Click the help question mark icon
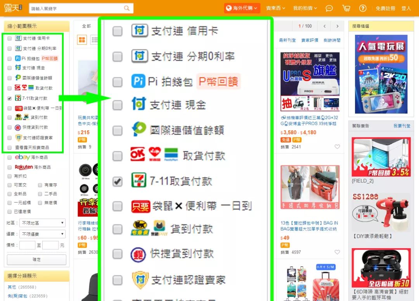419x301 pixels. point(363,8)
